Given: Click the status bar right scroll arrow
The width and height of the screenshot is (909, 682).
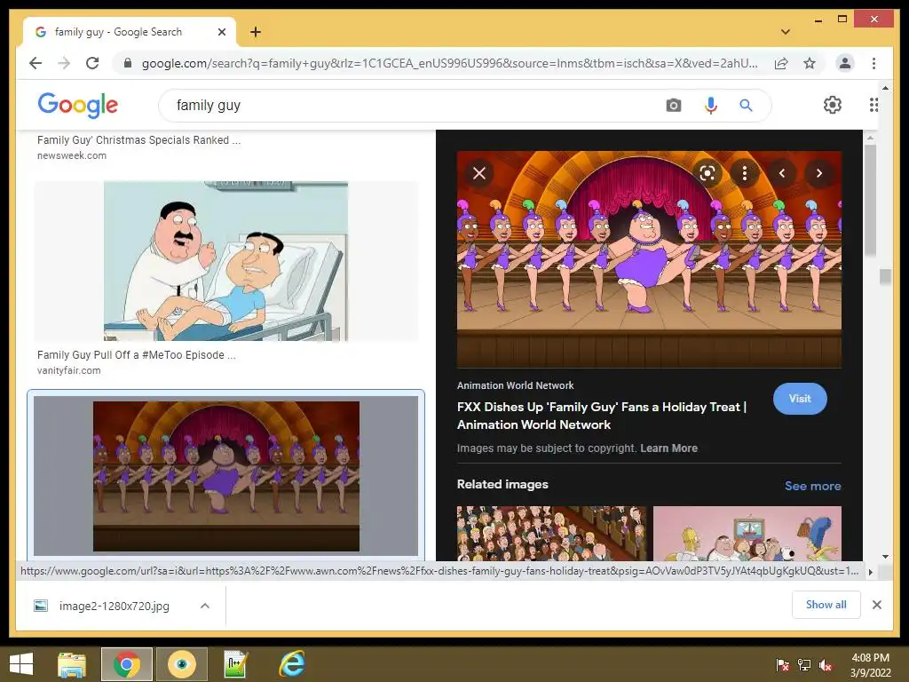Looking at the screenshot, I should (x=870, y=572).
